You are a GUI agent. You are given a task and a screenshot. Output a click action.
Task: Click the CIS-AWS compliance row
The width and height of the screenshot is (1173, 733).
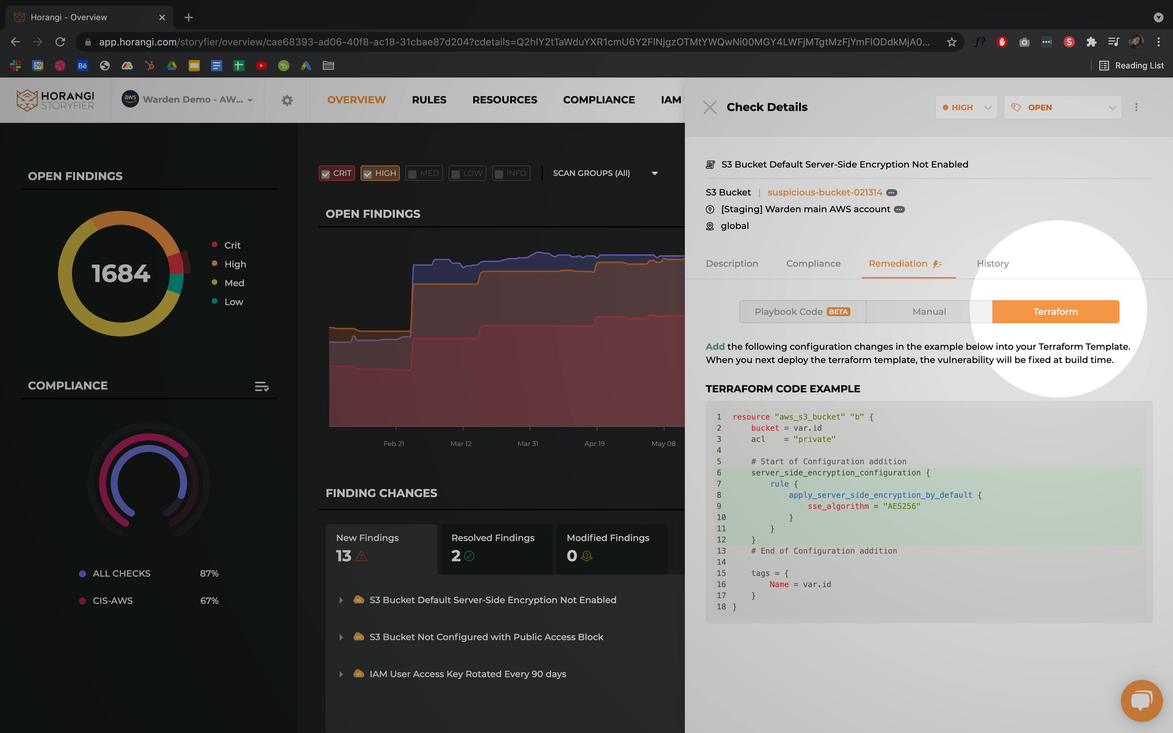(x=149, y=601)
